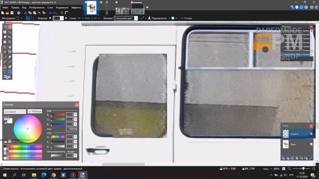Open the image list dropdown arrow
The image size is (319, 179).
147,7
